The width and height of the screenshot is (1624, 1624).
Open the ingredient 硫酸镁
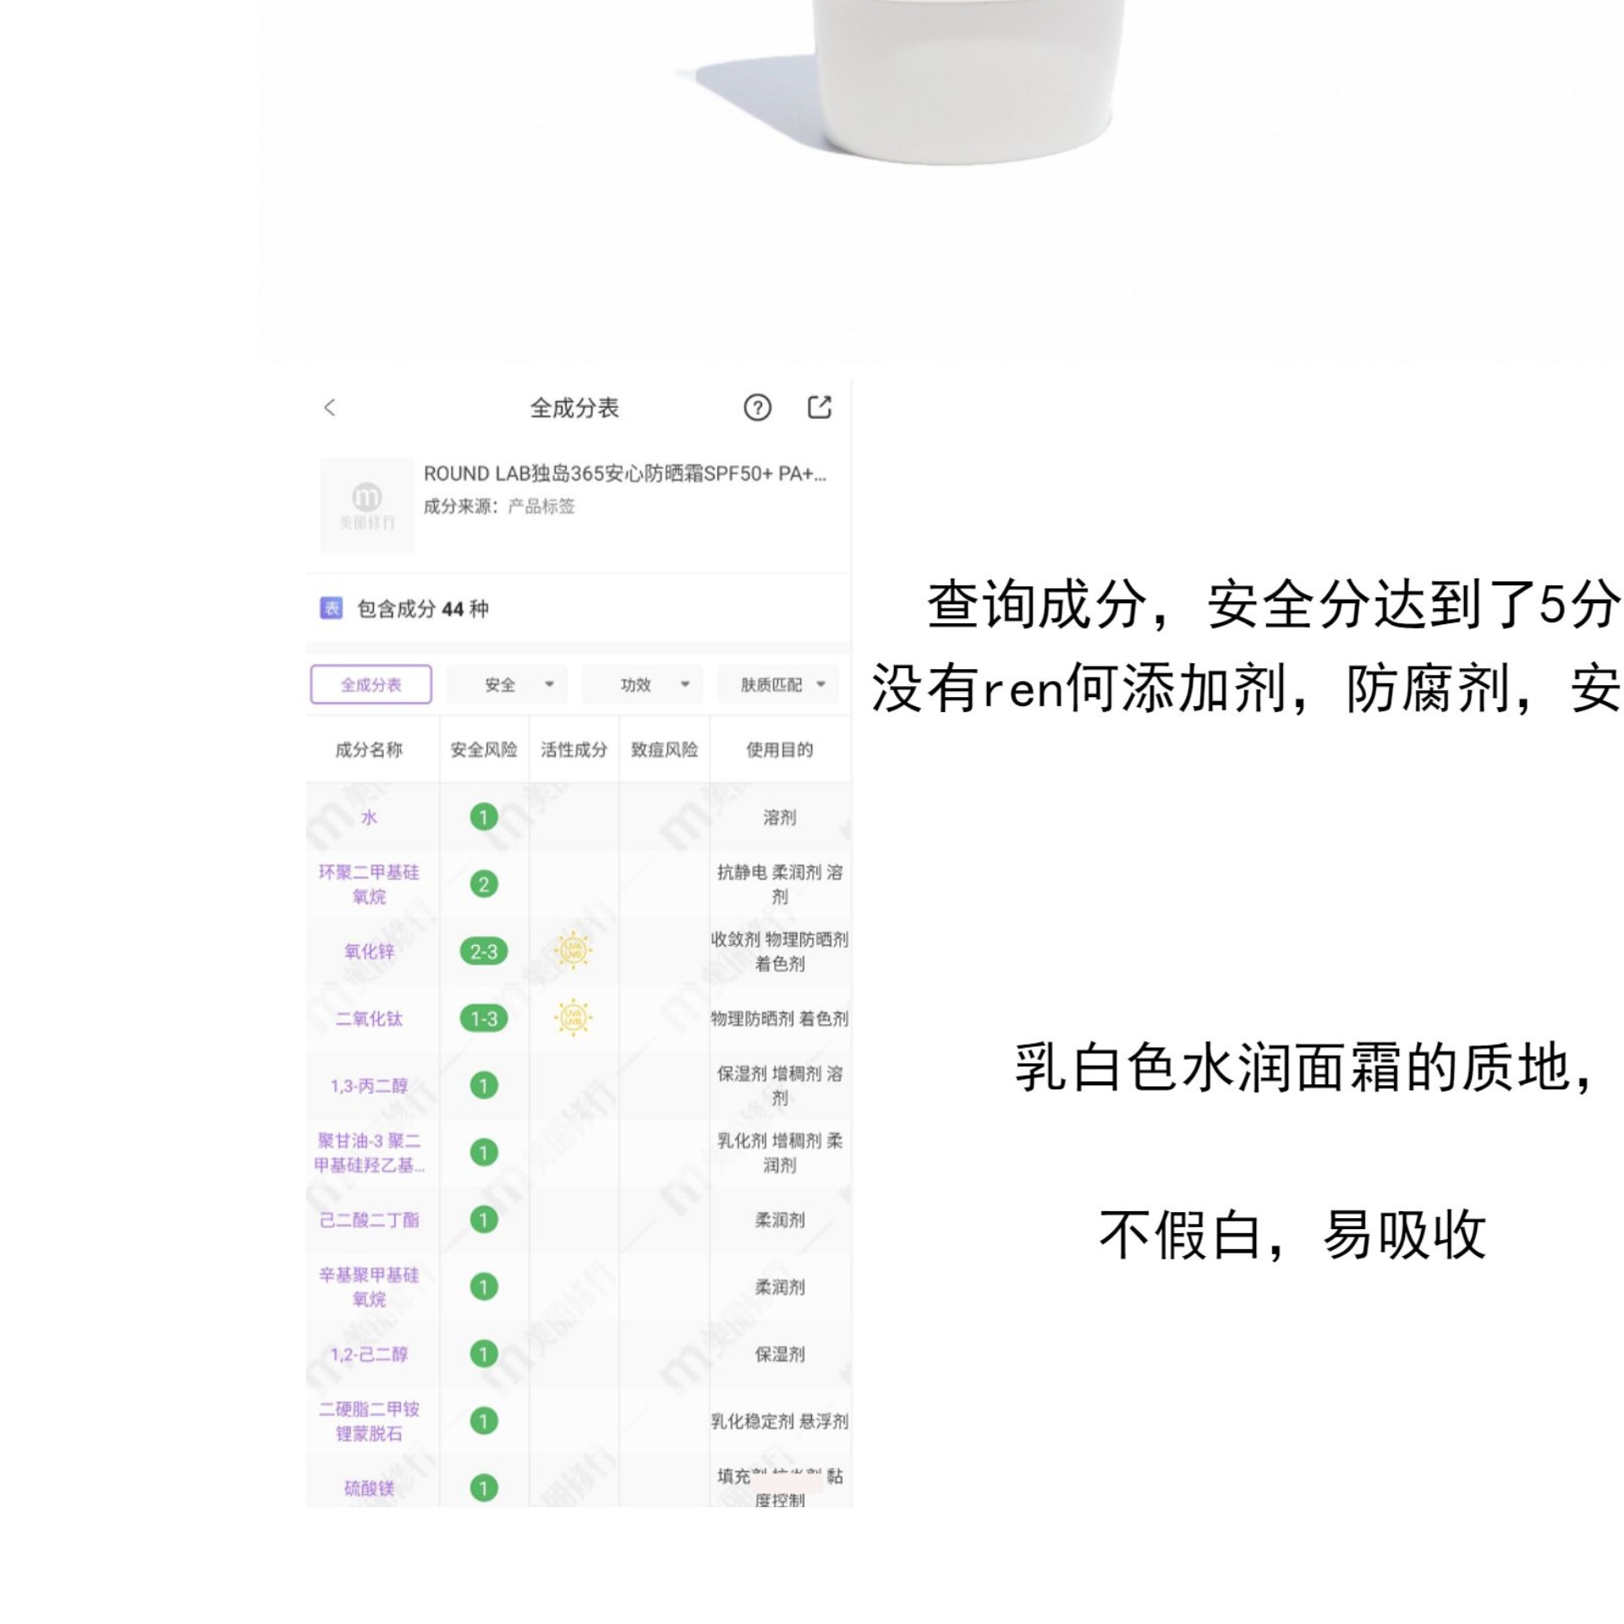click(369, 1488)
